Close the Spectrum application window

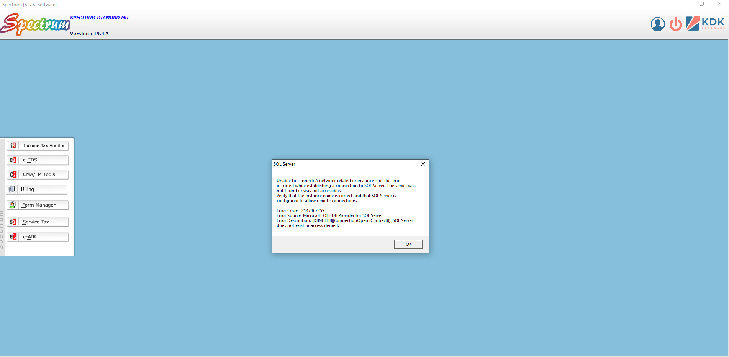click(719, 4)
